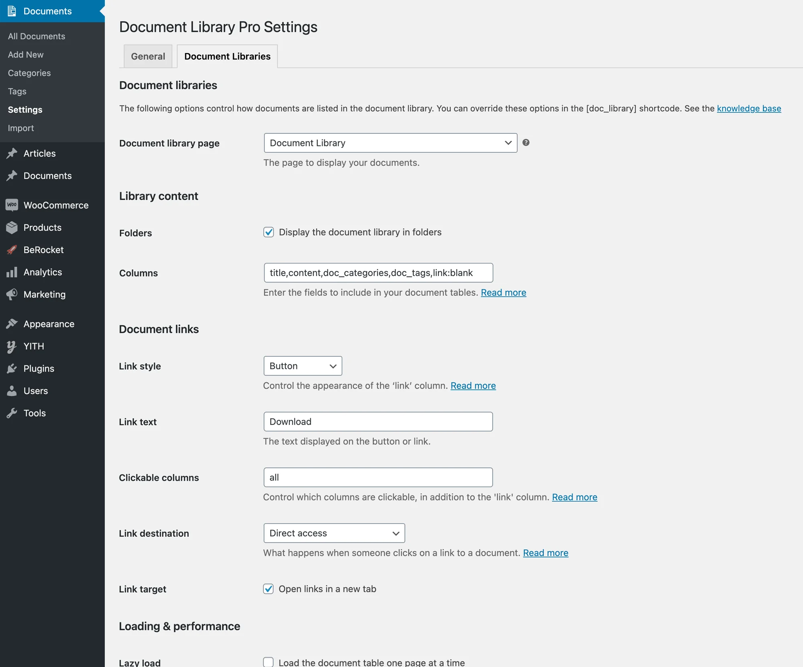Enable Load the document table one page at a time

(268, 662)
